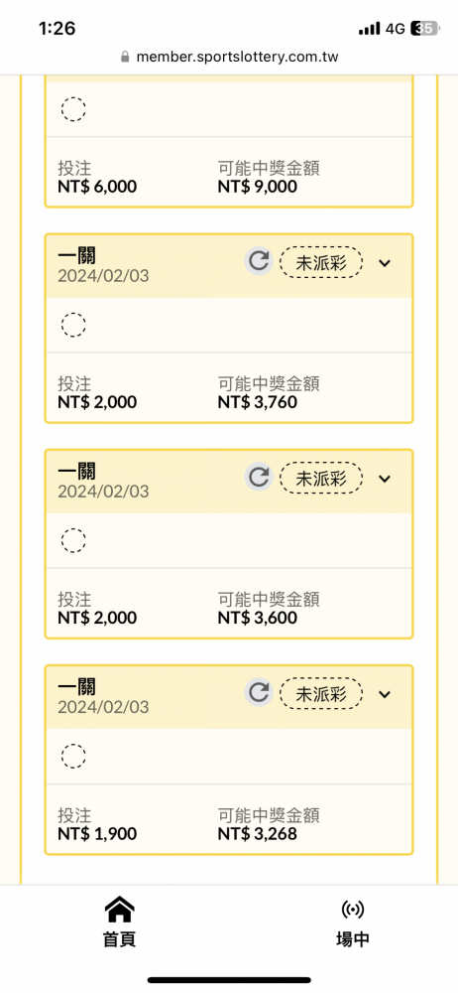Tap the battery indicator in status bar

pos(425,29)
